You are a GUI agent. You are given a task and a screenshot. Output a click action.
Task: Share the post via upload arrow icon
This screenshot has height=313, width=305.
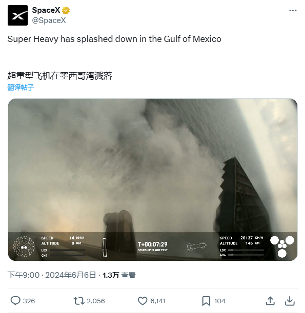tap(270, 301)
